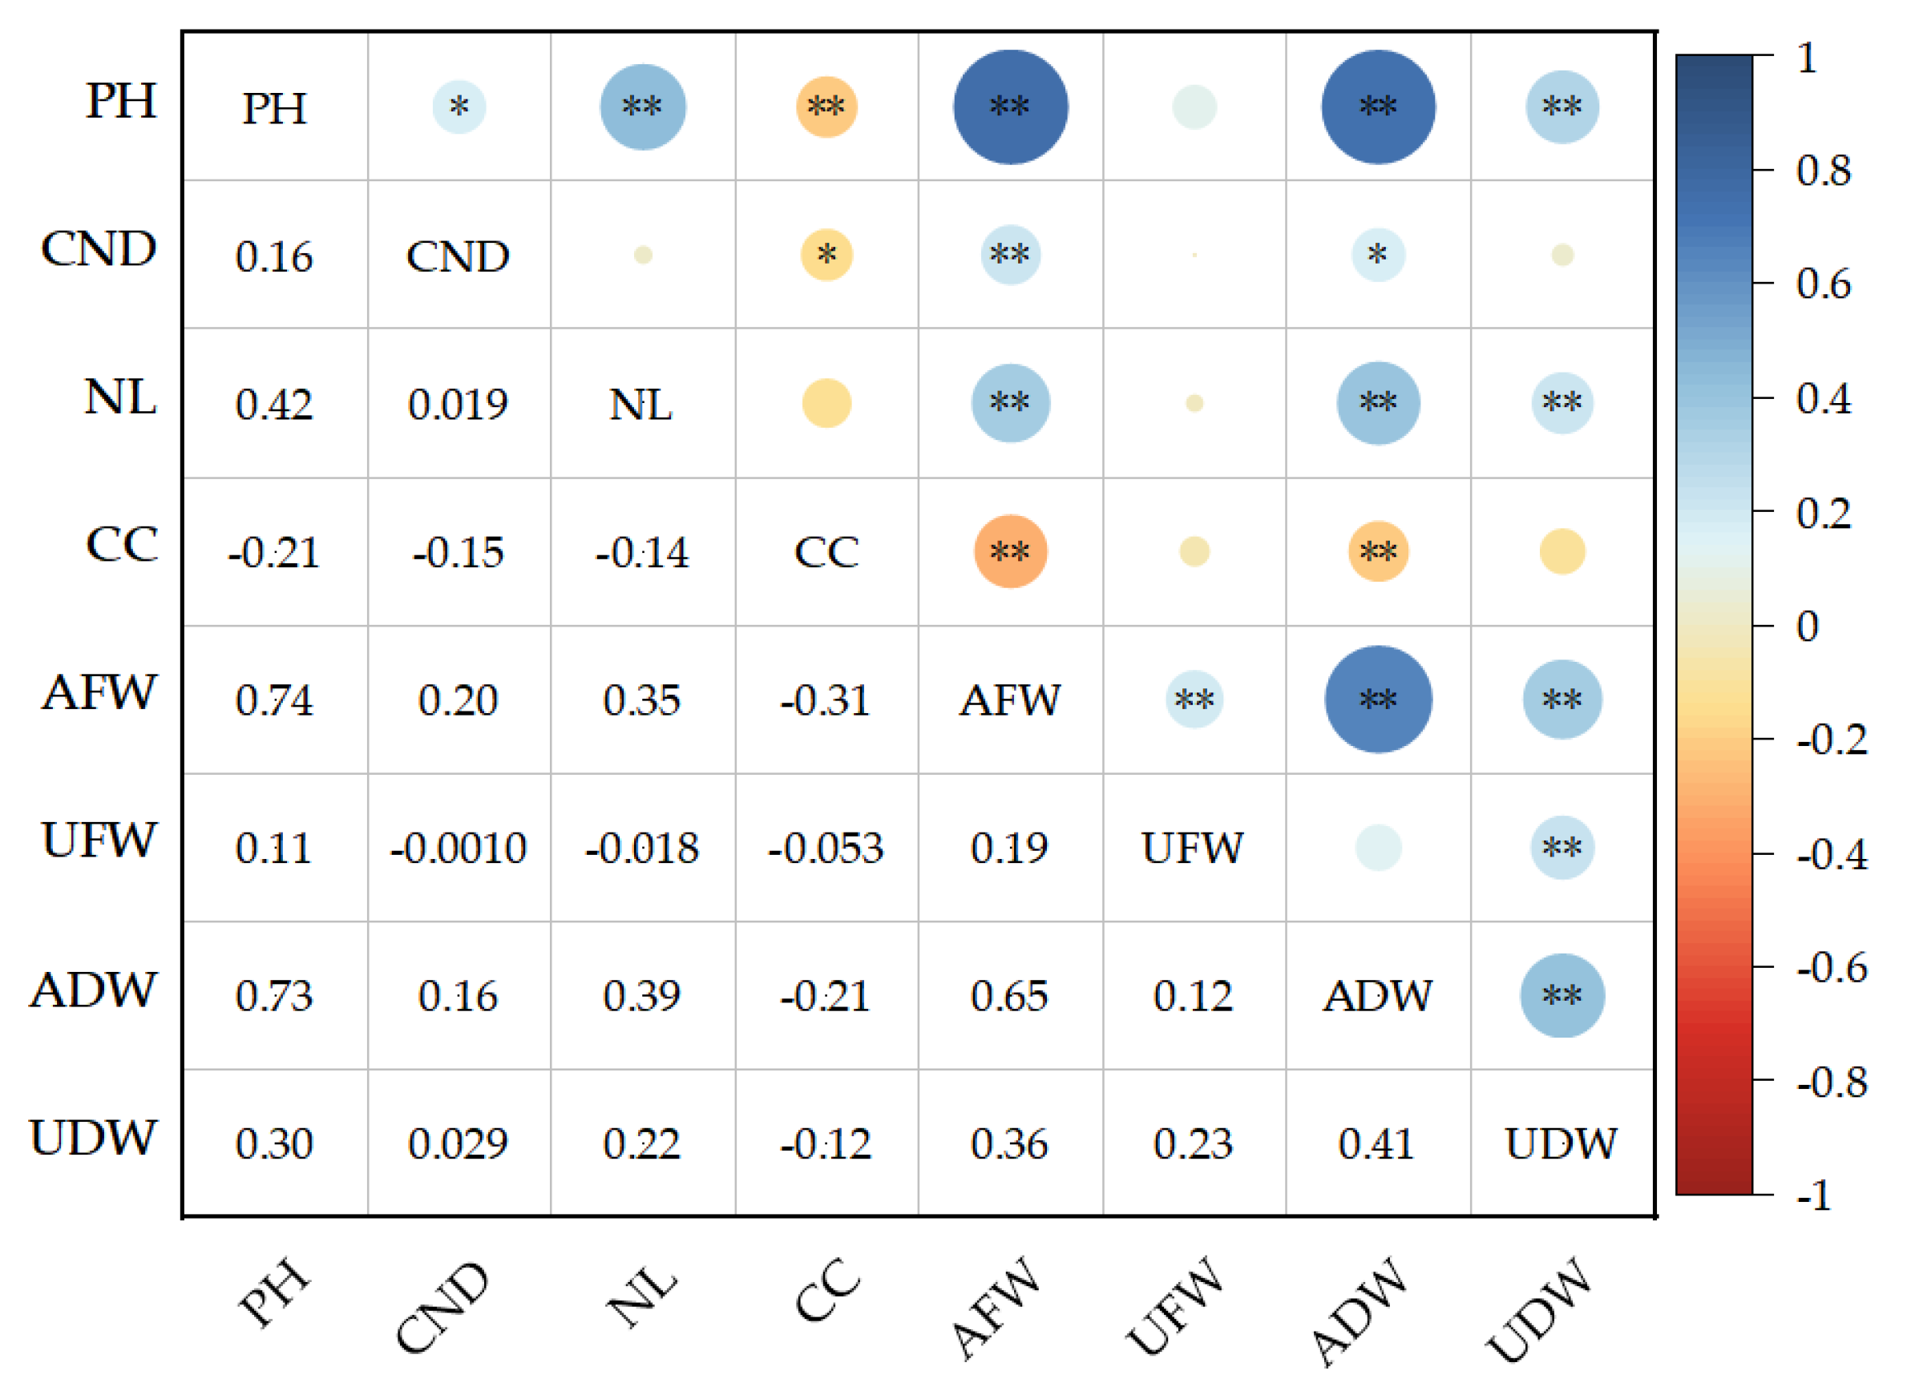Select the left-axis row label UFW
The image size is (1911, 1395).
(x=99, y=841)
